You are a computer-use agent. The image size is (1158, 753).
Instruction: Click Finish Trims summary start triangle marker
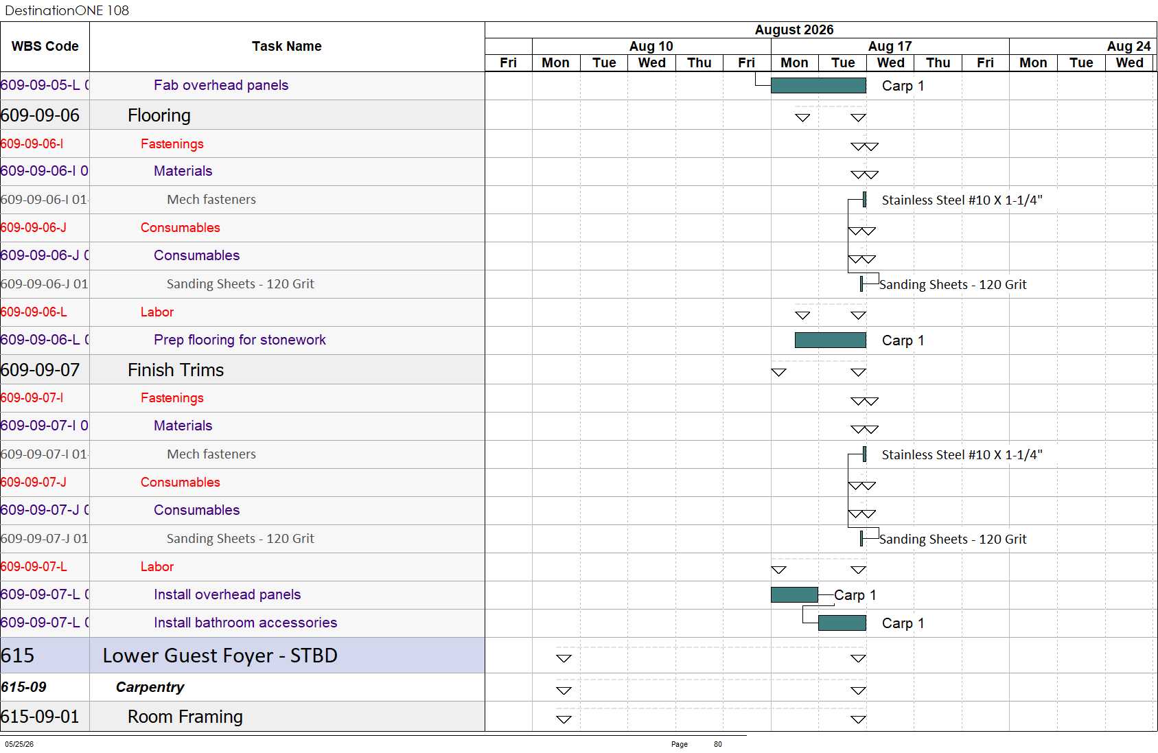point(778,372)
